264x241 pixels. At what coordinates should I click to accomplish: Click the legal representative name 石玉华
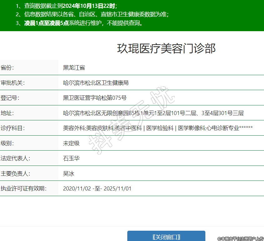(71, 158)
